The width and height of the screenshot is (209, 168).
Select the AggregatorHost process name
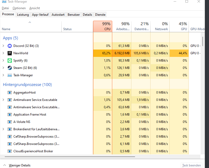coord(25,93)
